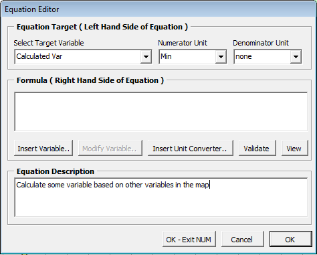Image resolution: width=317 pixels, height=255 pixels.
Task: Click the Equation Editor title bar text
Action: pyautogui.click(x=32, y=9)
